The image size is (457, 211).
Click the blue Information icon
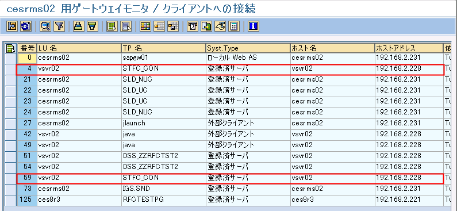tap(254, 26)
